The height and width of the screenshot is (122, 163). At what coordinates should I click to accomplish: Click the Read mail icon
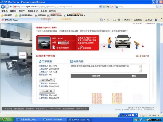click(114, 20)
